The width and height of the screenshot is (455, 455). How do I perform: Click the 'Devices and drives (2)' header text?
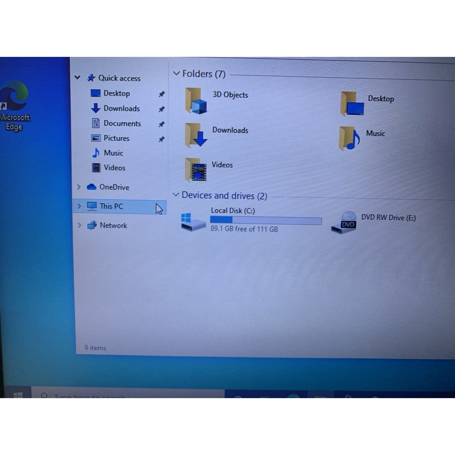click(224, 196)
